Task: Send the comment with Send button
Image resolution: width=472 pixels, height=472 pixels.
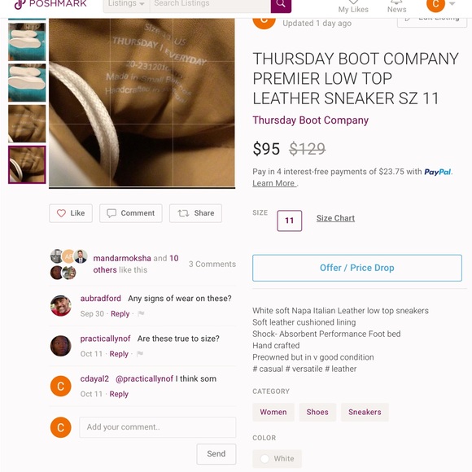Action: click(x=216, y=453)
